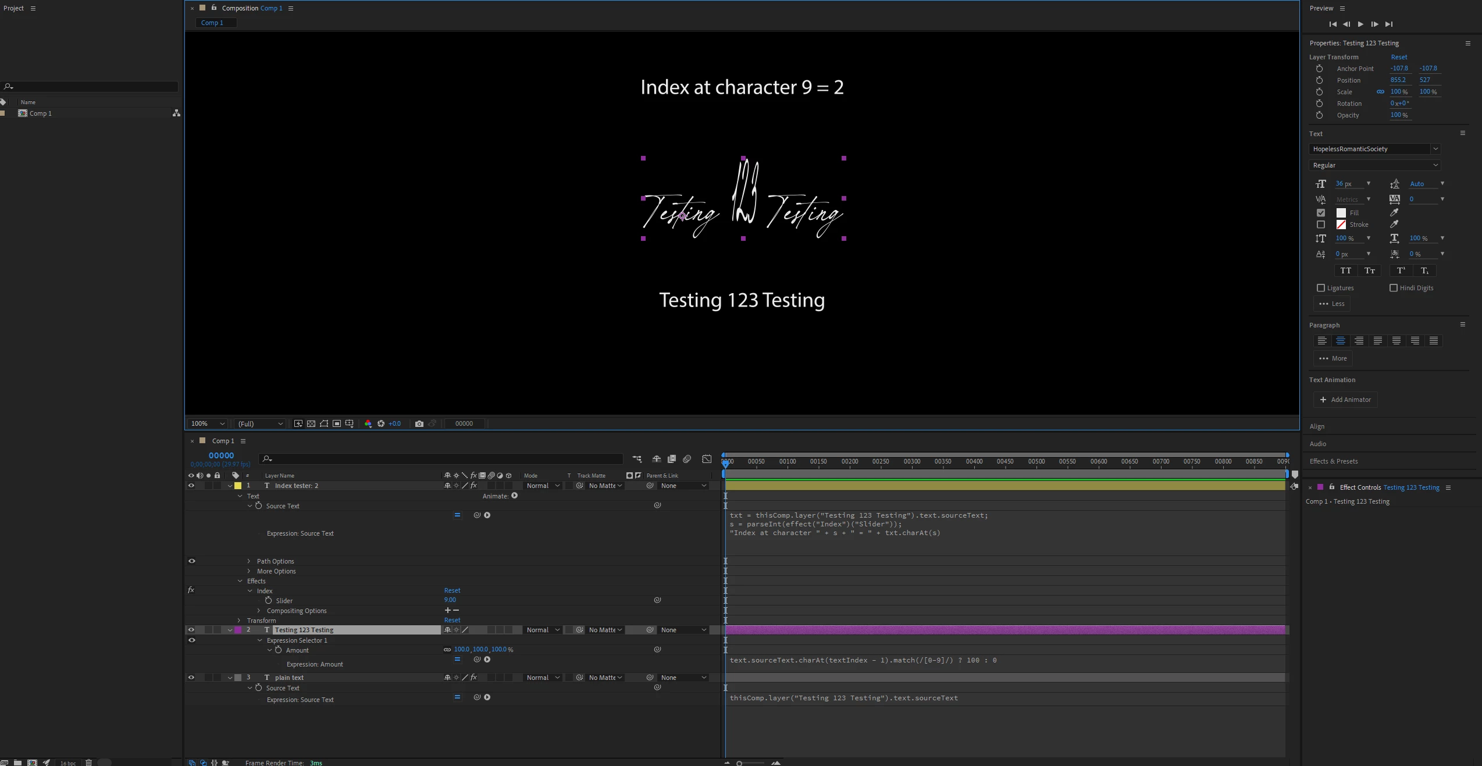
Task: Click the Superscript text style button
Action: [1401, 270]
